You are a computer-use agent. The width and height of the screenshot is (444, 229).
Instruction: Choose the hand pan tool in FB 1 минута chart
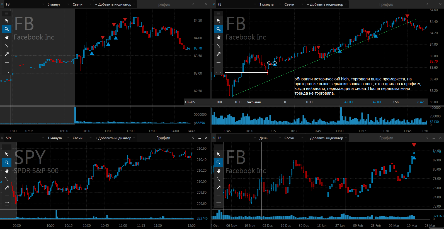point(219,37)
